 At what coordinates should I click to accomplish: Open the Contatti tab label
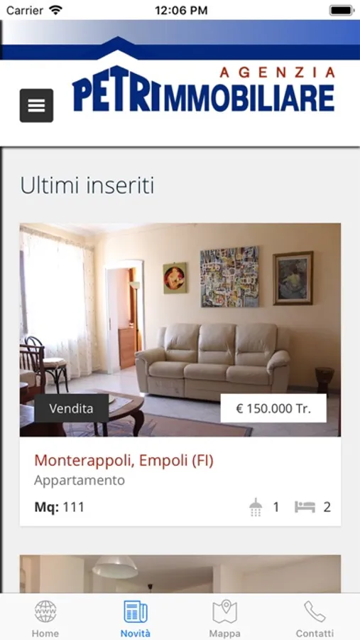pyautogui.click(x=315, y=634)
